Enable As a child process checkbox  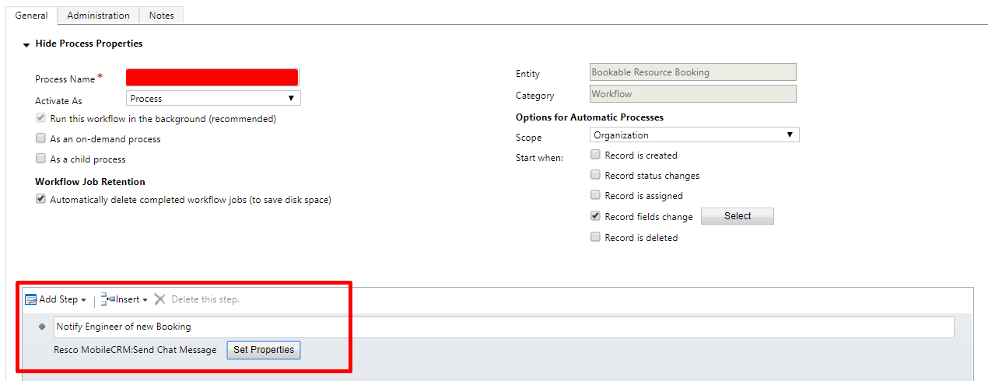click(40, 159)
